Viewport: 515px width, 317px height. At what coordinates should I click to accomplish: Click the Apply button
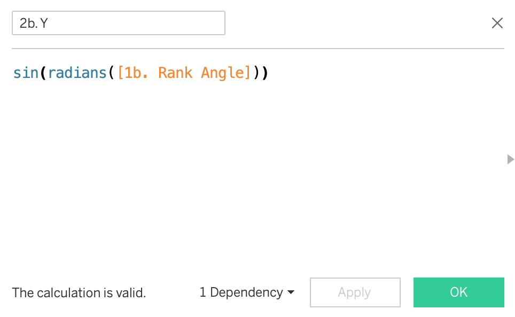tap(355, 292)
